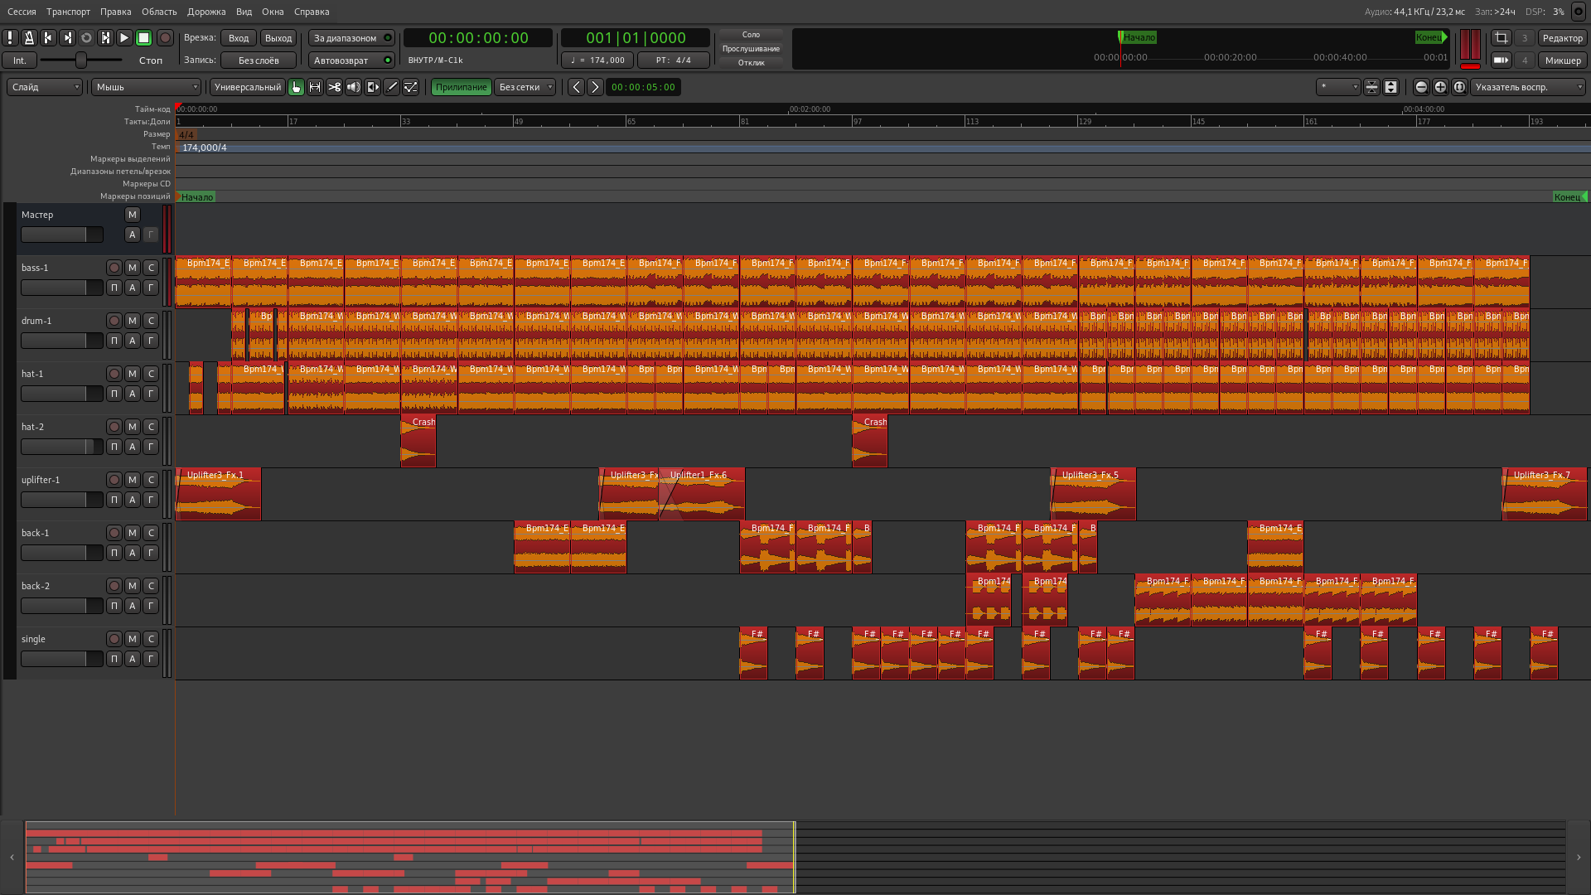Image resolution: width=1591 pixels, height=895 pixels.
Task: Mute the drum-1 track
Action: [x=132, y=321]
